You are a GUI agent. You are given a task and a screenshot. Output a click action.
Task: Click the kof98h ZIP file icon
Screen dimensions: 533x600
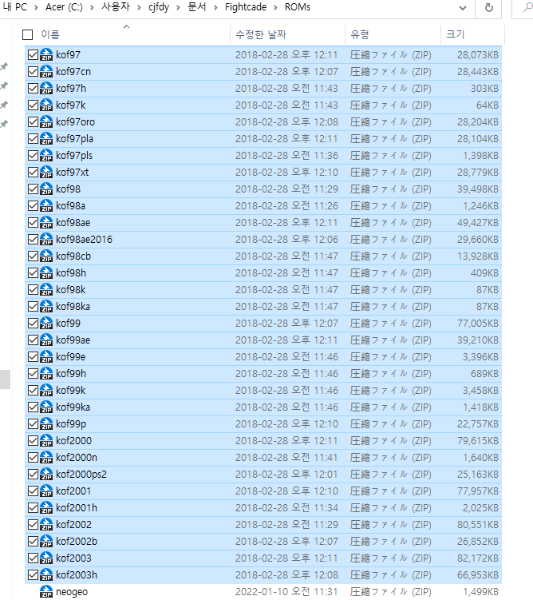point(46,272)
